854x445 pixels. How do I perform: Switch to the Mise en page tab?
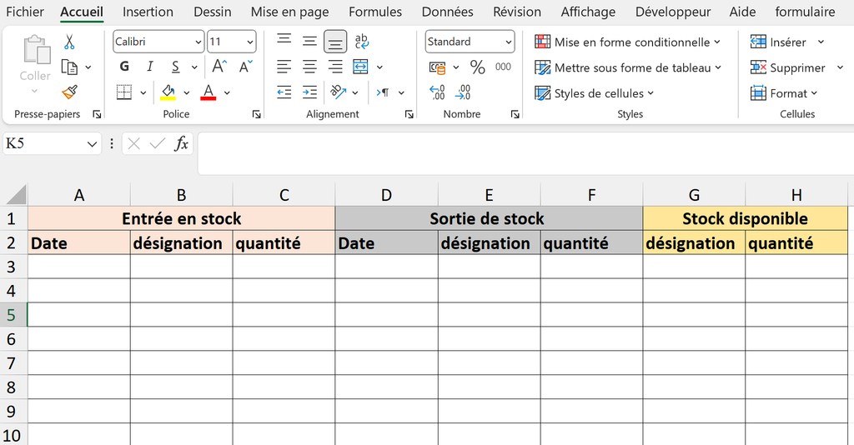(x=289, y=12)
